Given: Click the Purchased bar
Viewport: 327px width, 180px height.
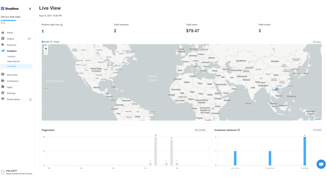Looking at the screenshot, I should pos(305,151).
